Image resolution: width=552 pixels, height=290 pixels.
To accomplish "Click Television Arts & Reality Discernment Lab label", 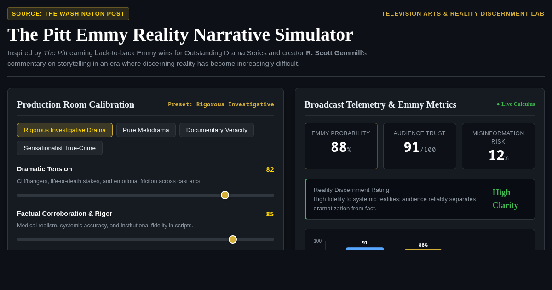I will click(463, 14).
